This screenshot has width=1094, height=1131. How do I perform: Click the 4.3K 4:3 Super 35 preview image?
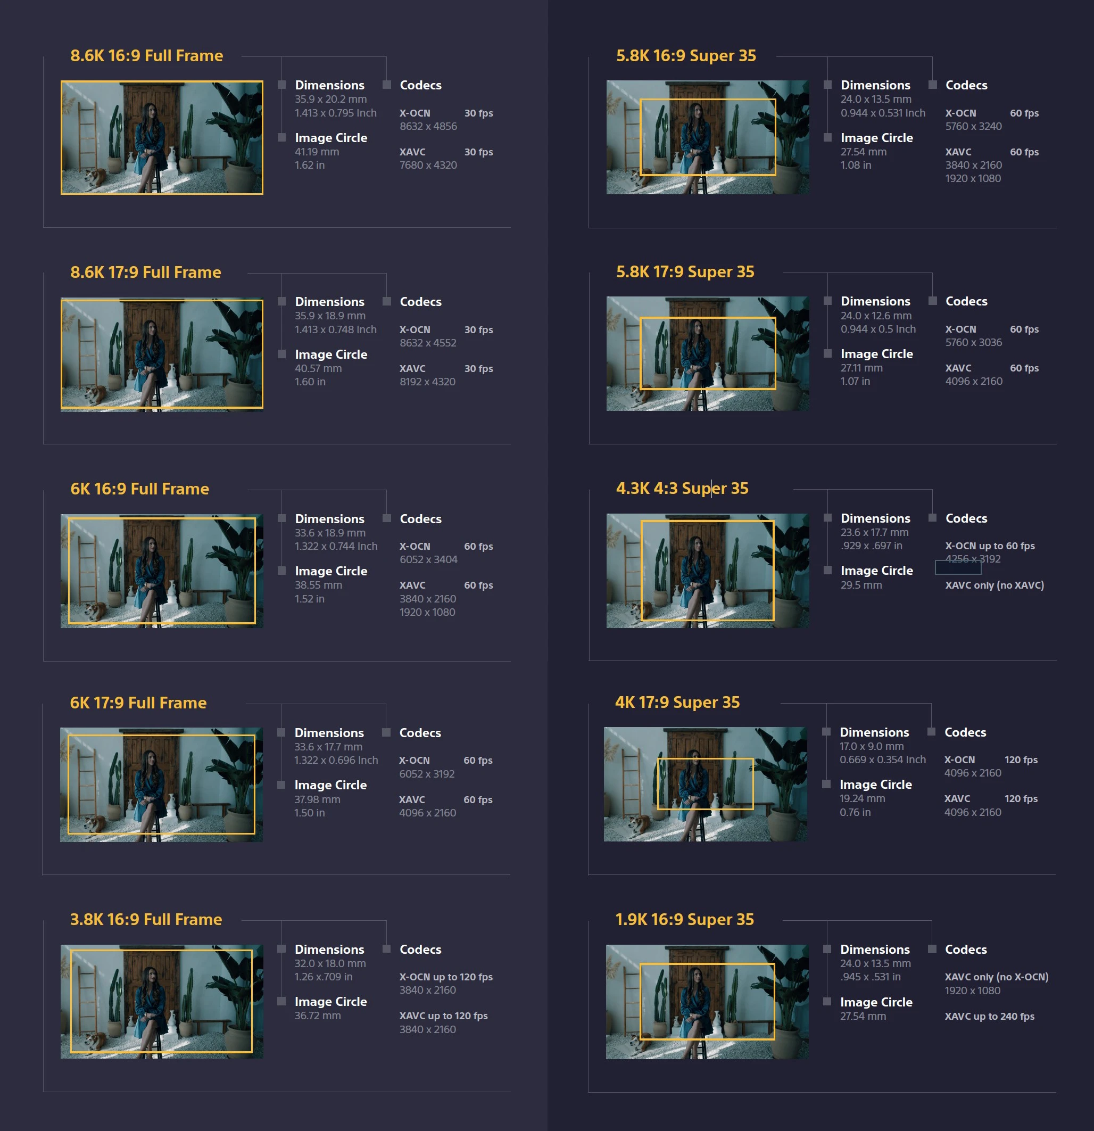[707, 571]
